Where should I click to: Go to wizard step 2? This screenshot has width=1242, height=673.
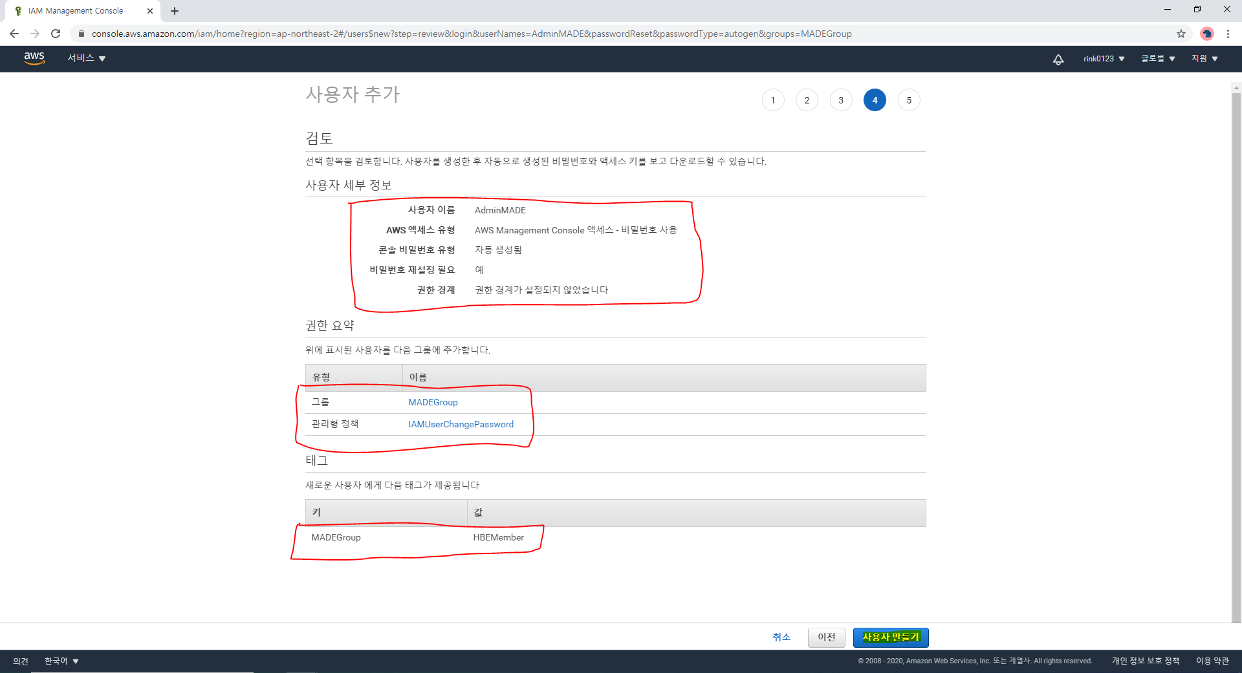(807, 100)
